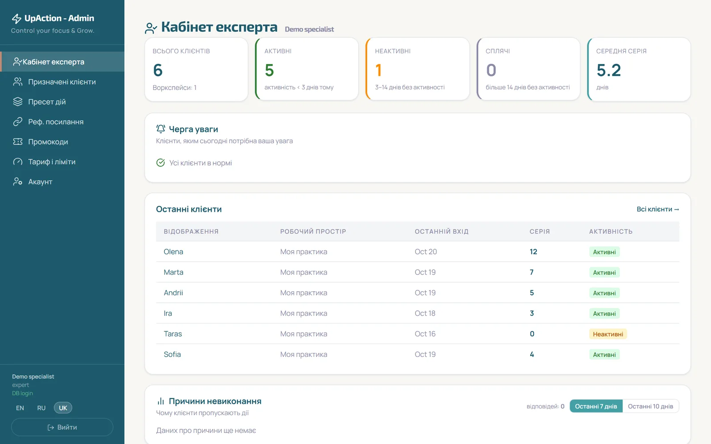Click the Всього клієнтів stat card

pos(196,69)
